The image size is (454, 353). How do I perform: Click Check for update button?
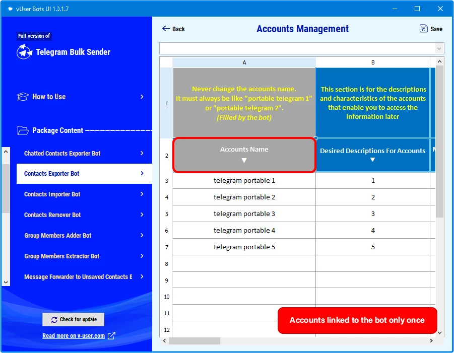[73, 319]
